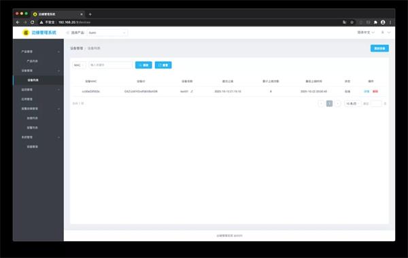This screenshot has width=408, height=258.
Task: Collapse the first sidebar group above the product list
Action: click(x=40, y=52)
